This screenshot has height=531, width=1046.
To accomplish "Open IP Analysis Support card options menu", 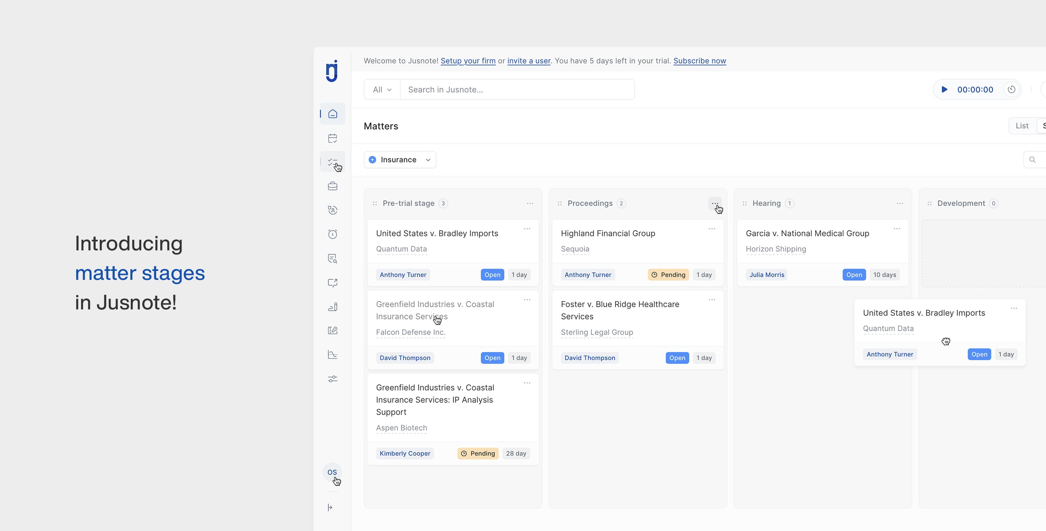I will (x=527, y=383).
